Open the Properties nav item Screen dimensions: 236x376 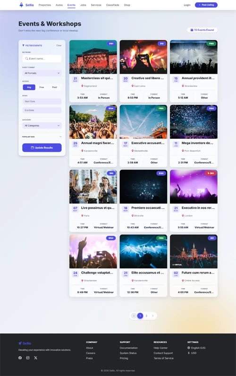click(x=45, y=5)
